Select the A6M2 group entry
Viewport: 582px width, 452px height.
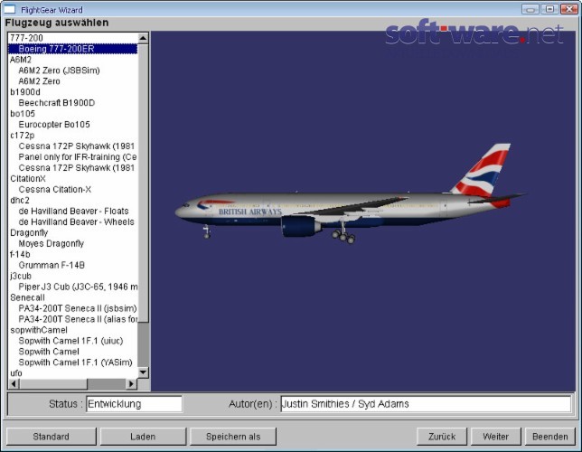coord(72,60)
